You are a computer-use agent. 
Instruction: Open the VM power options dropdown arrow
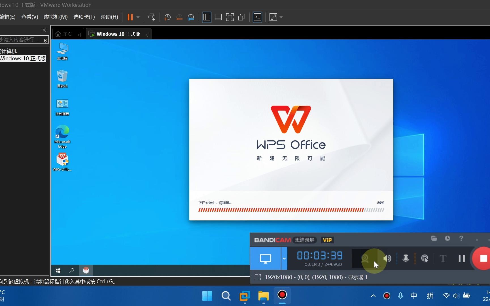click(138, 17)
